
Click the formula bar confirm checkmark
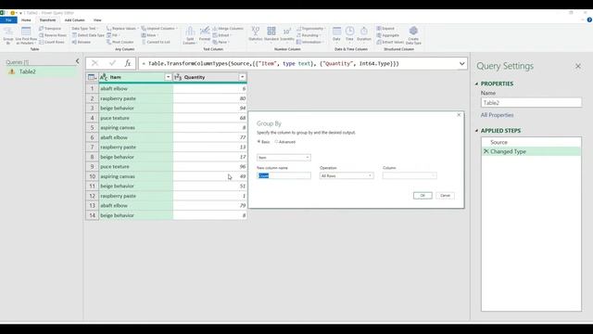point(112,63)
